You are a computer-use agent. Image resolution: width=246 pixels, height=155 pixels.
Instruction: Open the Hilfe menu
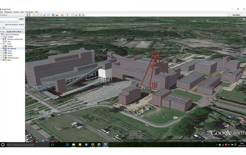36,12
